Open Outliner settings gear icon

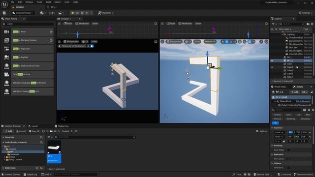(x=312, y=24)
